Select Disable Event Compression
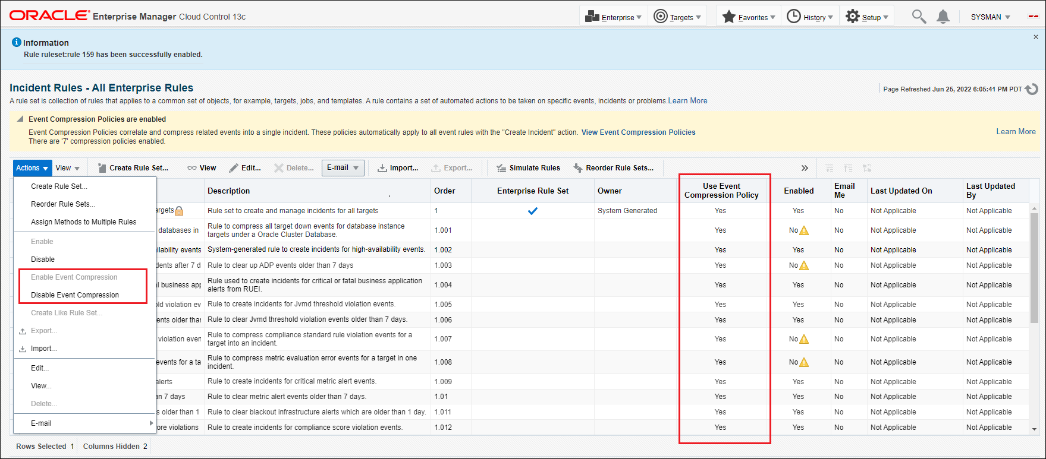 [75, 295]
